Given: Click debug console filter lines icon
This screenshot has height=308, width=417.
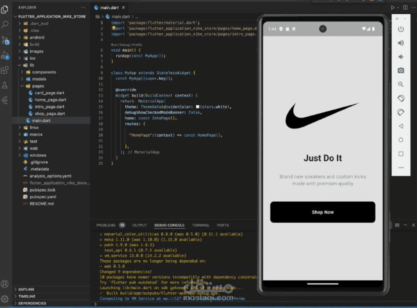Looking at the screenshot, I should click(x=397, y=225).
